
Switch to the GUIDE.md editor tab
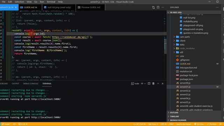point(30,7)
